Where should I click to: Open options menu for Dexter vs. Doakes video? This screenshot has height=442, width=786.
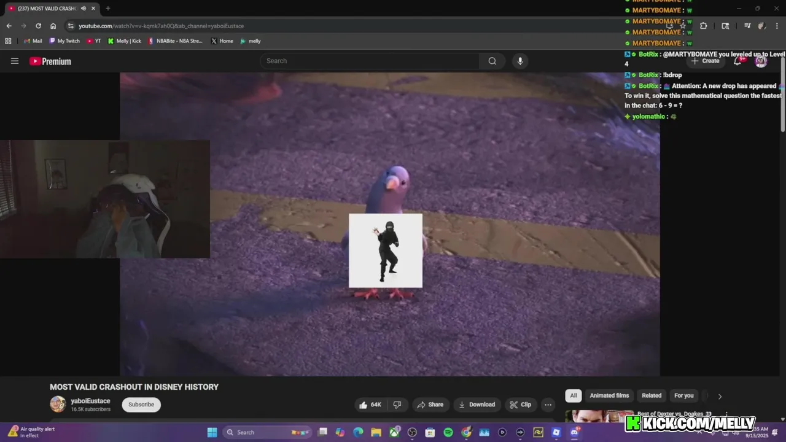(726, 414)
